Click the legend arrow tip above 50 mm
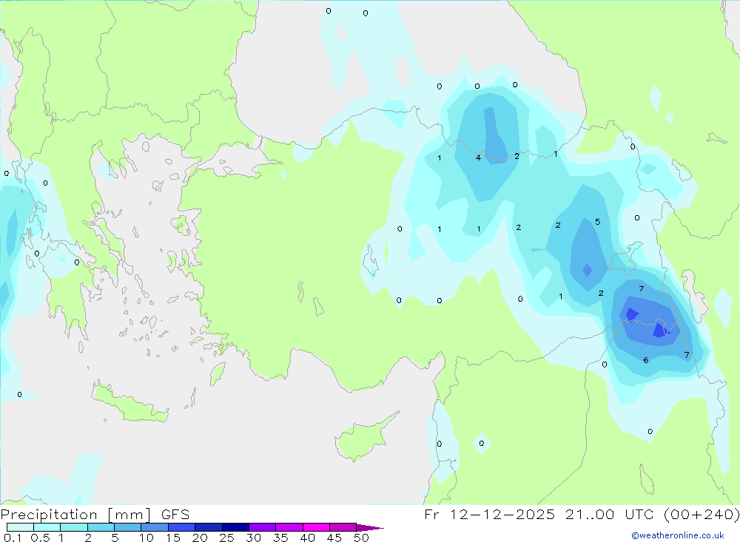The height and width of the screenshot is (542, 740). click(370, 528)
